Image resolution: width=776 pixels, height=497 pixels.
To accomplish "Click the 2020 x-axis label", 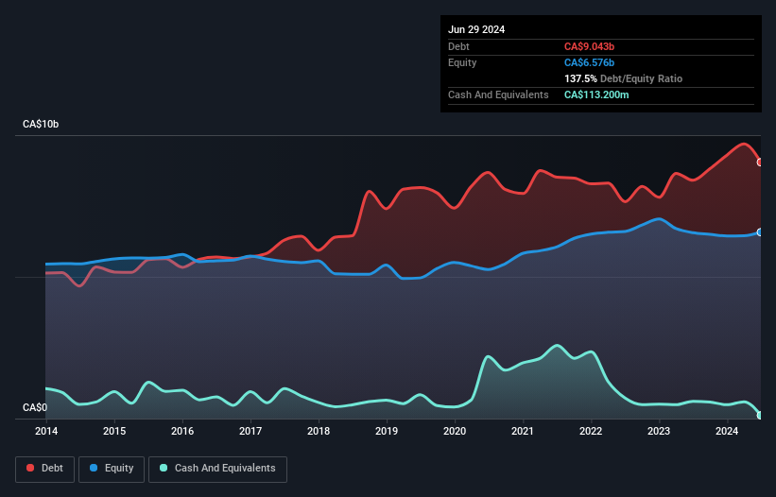I will click(455, 431).
